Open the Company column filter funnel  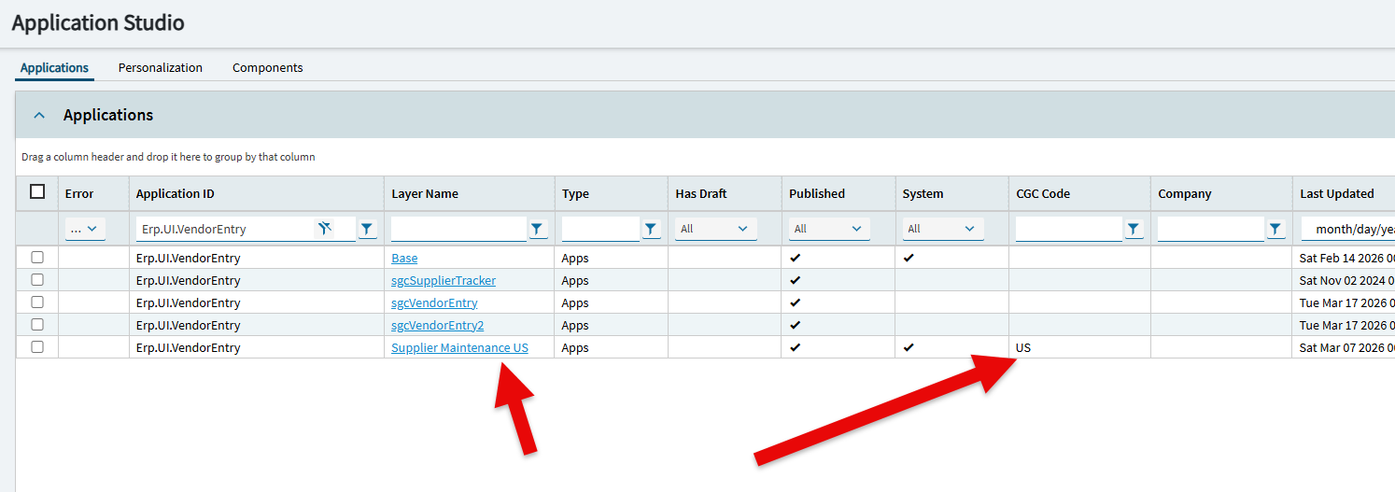pos(1275,229)
